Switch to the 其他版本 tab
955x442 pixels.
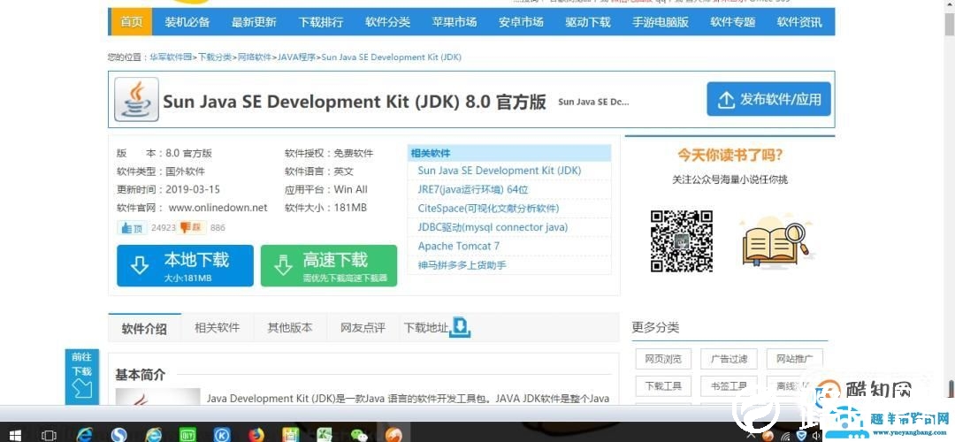pyautogui.click(x=290, y=328)
